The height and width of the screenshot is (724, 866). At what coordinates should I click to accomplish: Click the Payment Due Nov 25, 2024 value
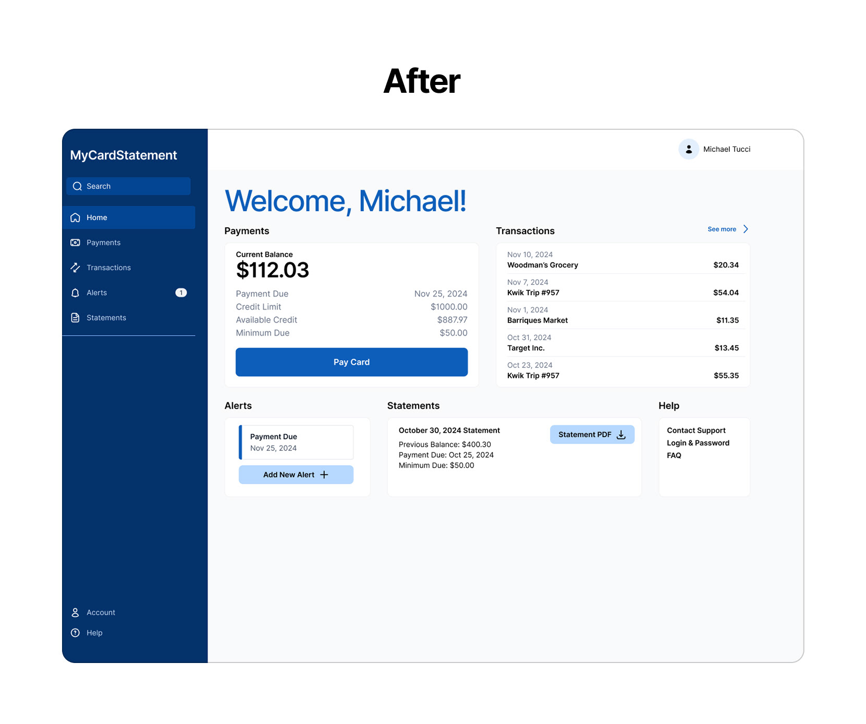[x=441, y=294]
